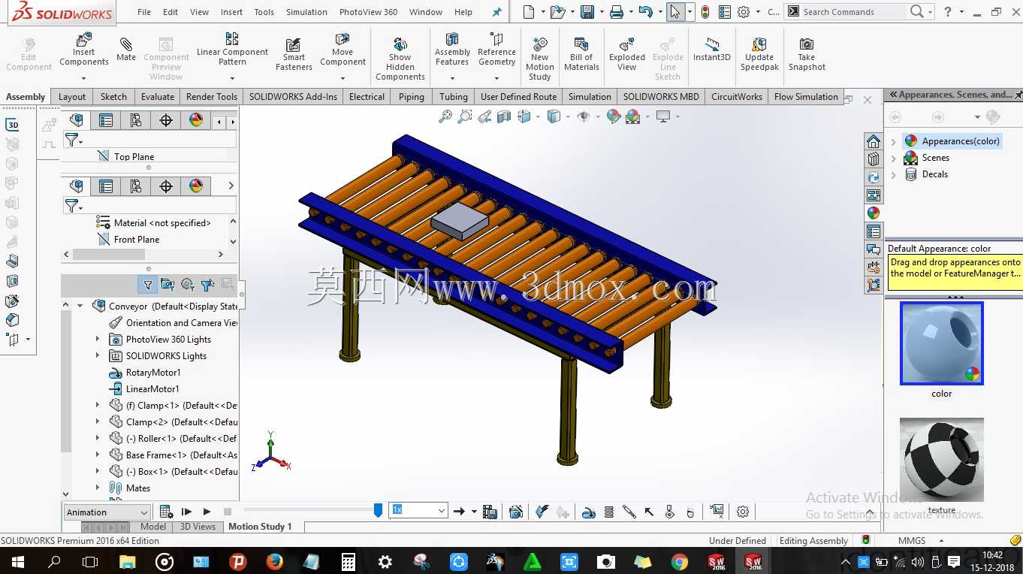Select the Mate tool
Viewport: 1023px width, 574px height.
(x=126, y=50)
